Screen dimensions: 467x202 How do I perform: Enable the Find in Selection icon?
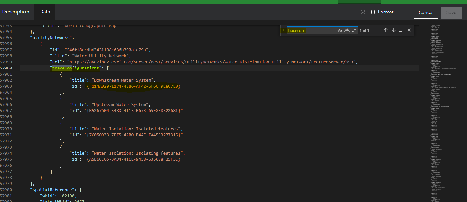401,30
